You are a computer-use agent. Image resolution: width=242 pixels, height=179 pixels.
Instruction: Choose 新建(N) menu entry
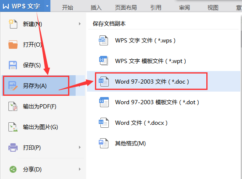(x=44, y=24)
